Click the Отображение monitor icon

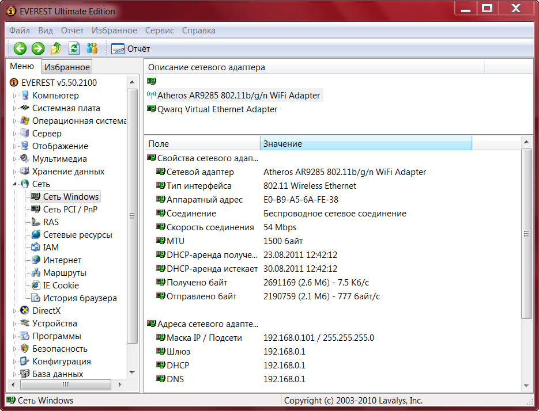coord(25,146)
